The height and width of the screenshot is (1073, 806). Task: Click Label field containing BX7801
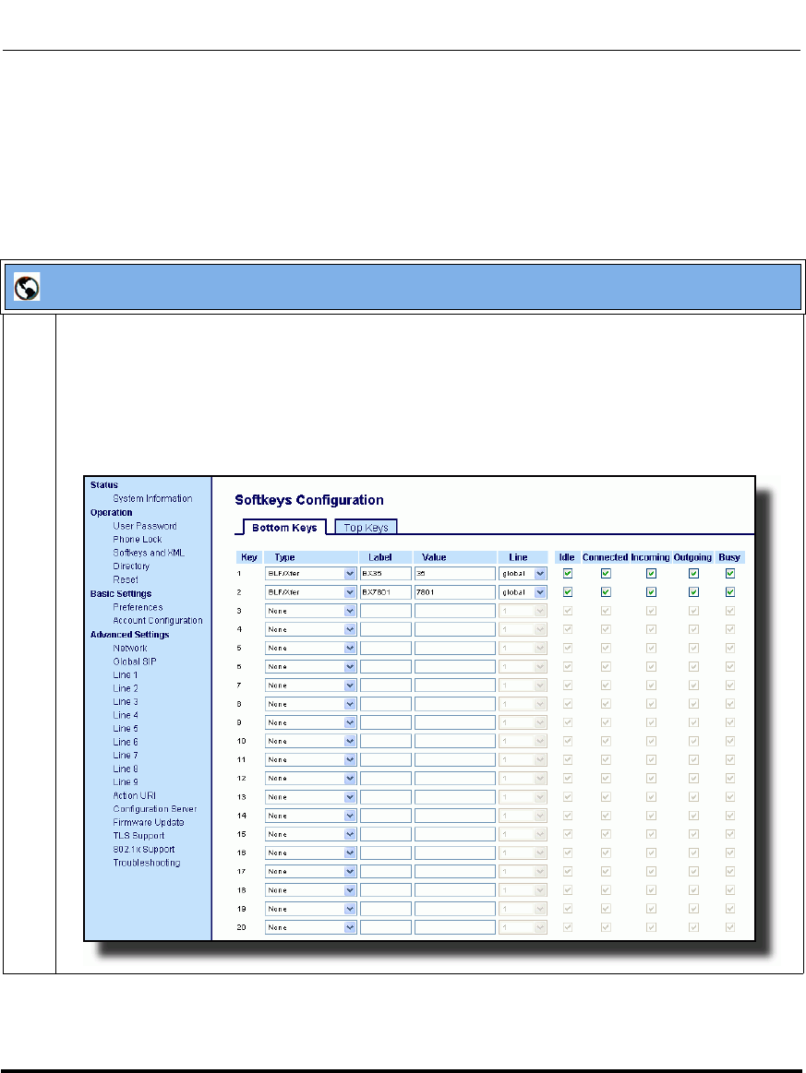pos(386,592)
